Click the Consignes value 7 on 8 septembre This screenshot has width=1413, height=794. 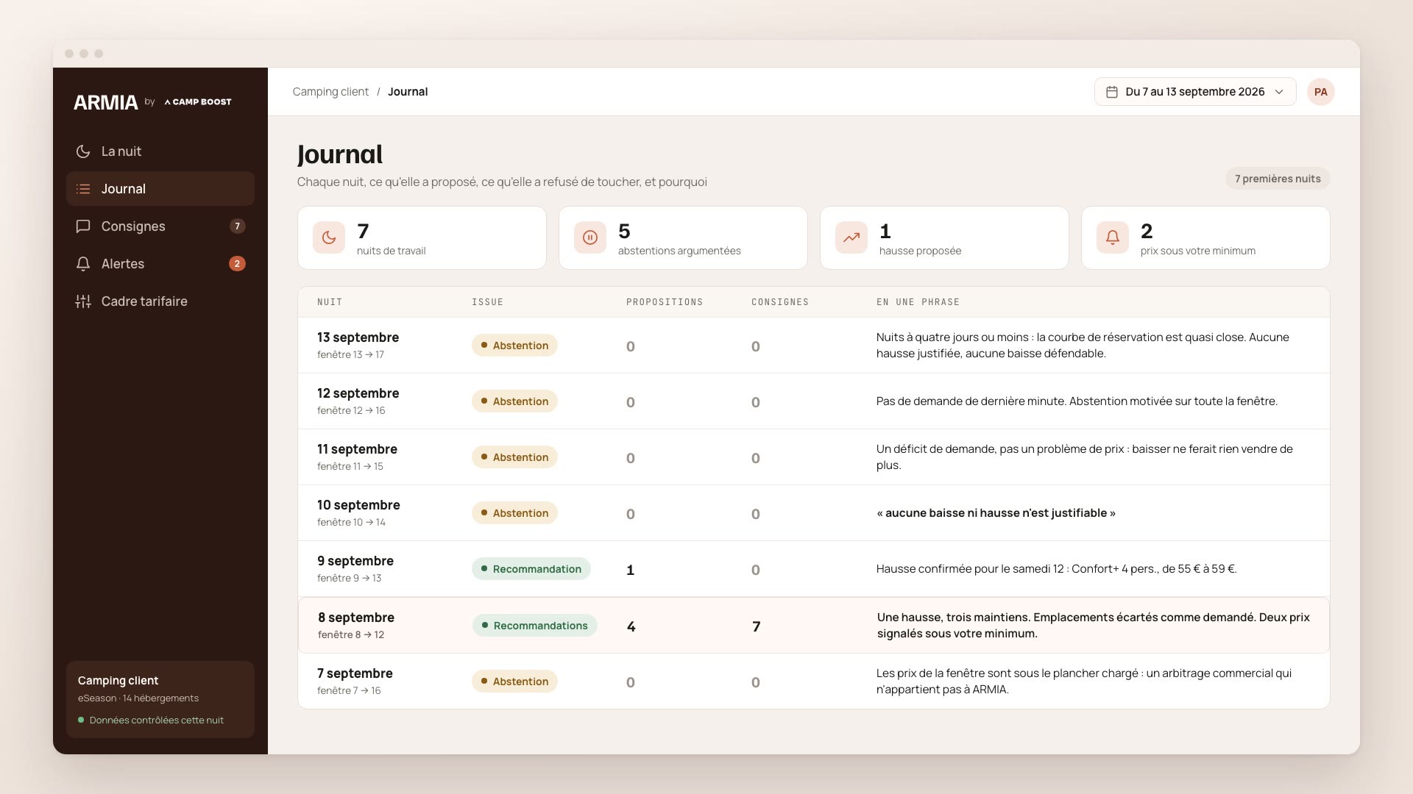[756, 626]
